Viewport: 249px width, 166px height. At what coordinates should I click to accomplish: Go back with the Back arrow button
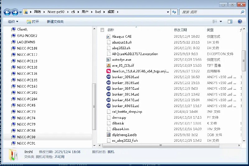(7, 12)
